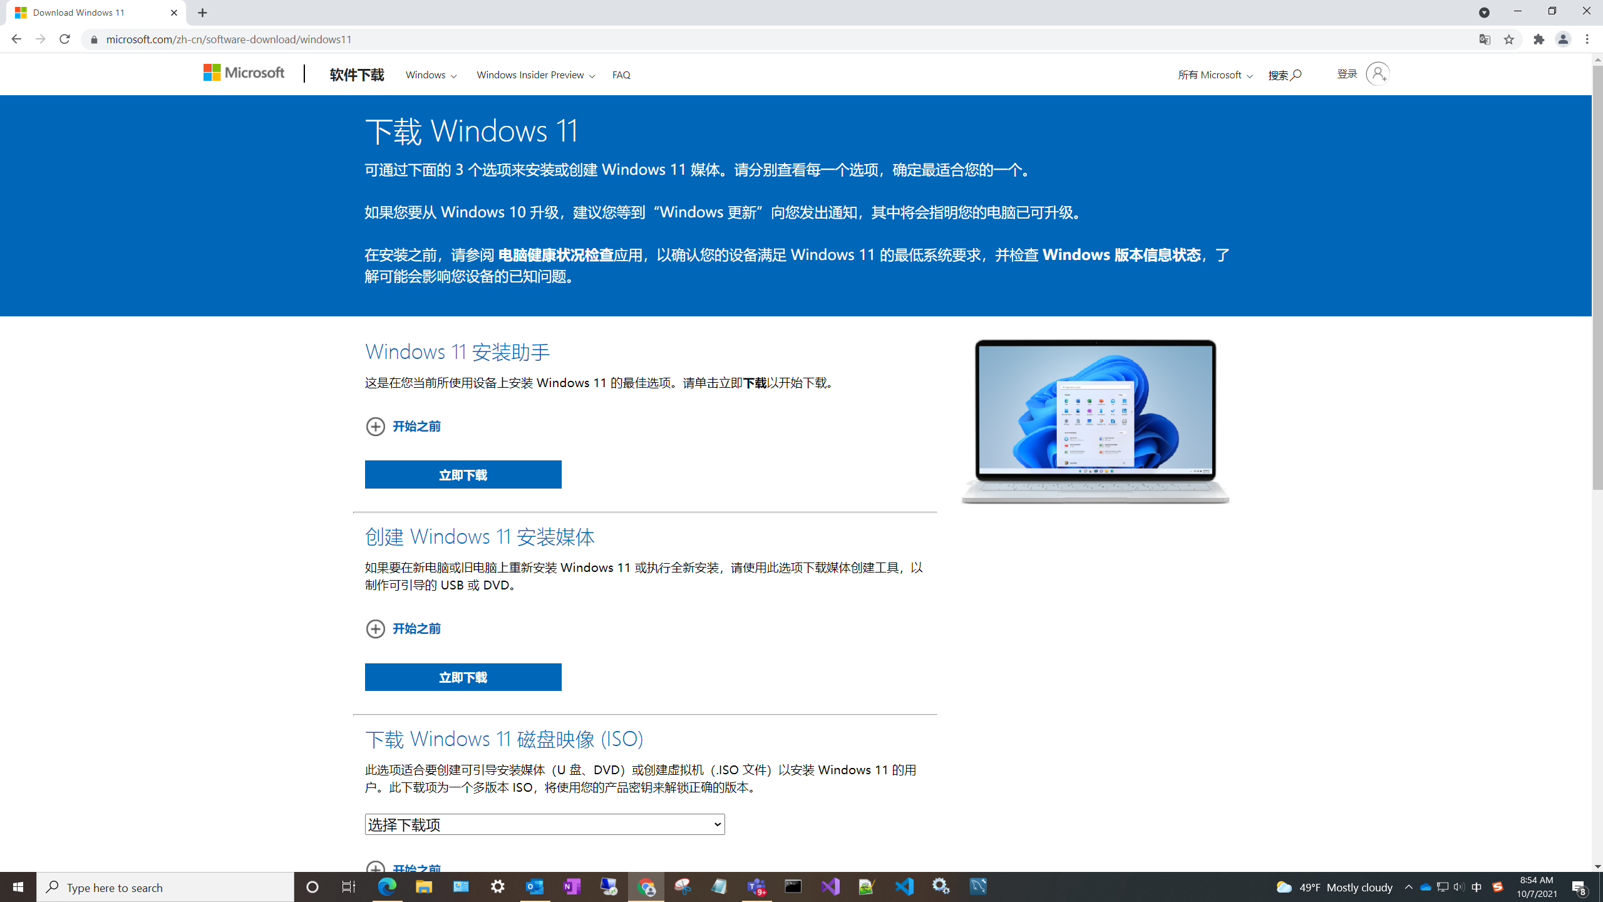Expand 开始之前 section for Windows 11 ISO
Image resolution: width=1603 pixels, height=902 pixels.
pyautogui.click(x=402, y=869)
